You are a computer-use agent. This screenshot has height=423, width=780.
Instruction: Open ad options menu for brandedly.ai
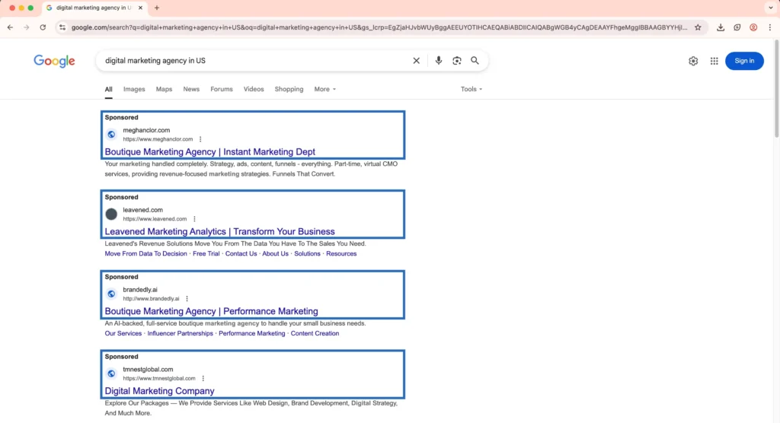(x=187, y=299)
